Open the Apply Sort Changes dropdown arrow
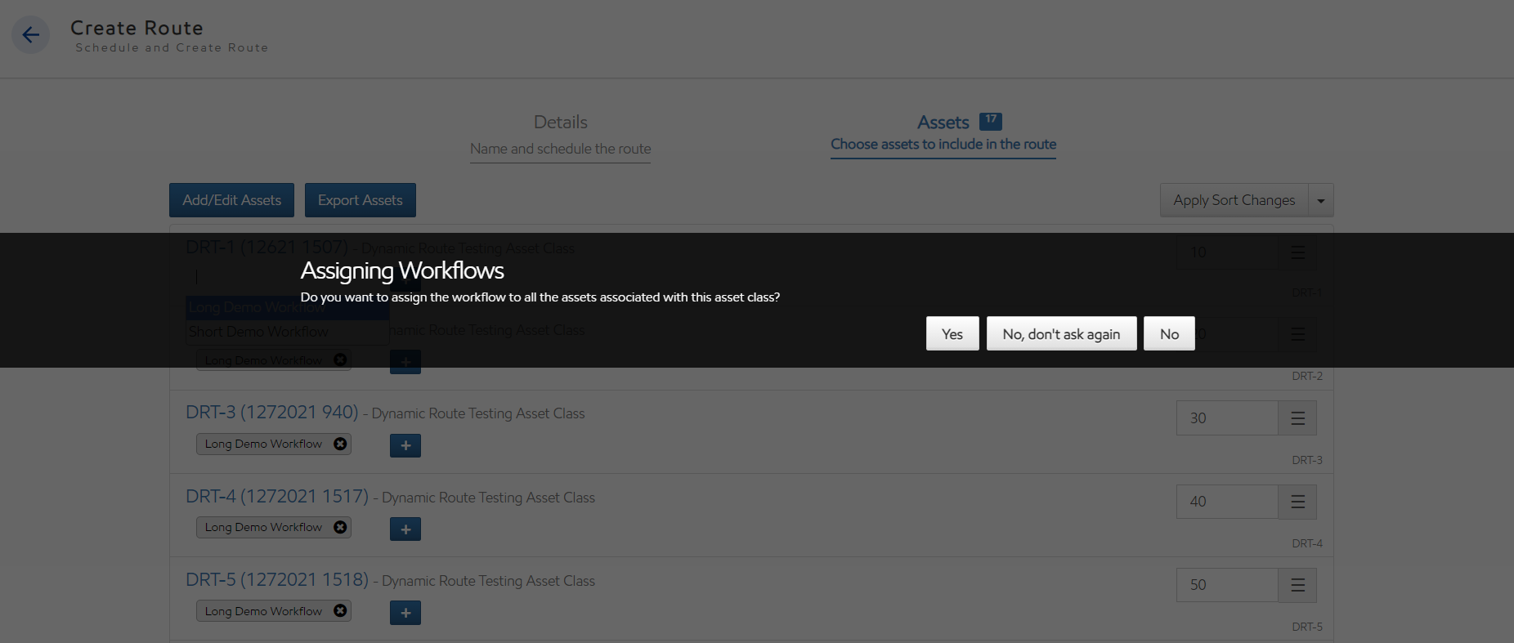Viewport: 1514px width, 643px height. (1320, 200)
